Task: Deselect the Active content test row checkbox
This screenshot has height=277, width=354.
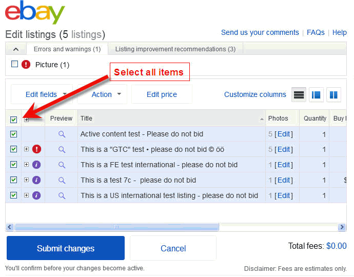Action: coord(14,134)
